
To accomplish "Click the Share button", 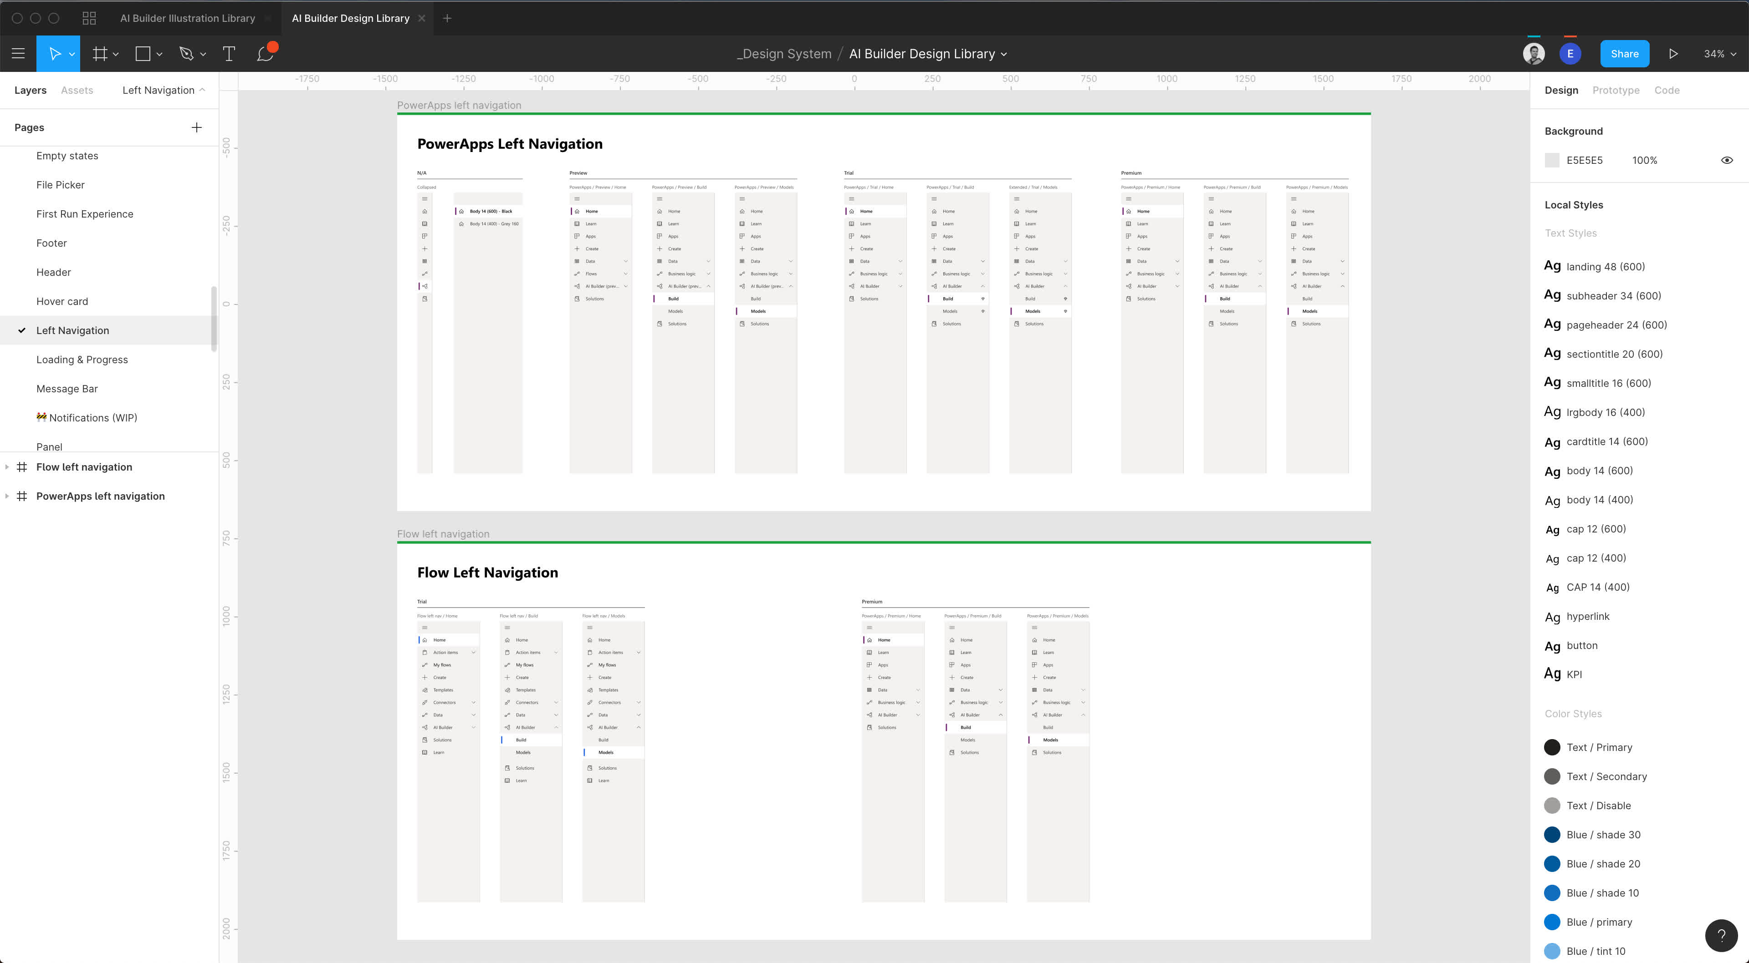I will pos(1624,54).
